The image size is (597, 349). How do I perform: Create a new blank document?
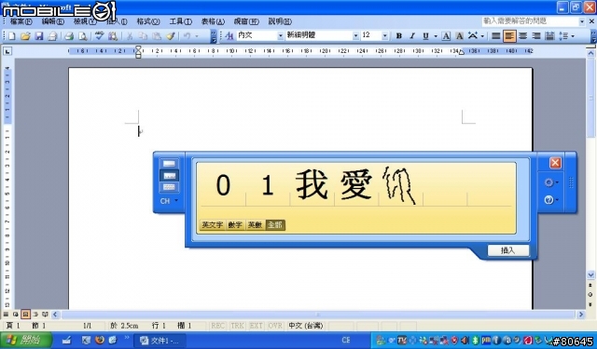pyautogui.click(x=12, y=36)
